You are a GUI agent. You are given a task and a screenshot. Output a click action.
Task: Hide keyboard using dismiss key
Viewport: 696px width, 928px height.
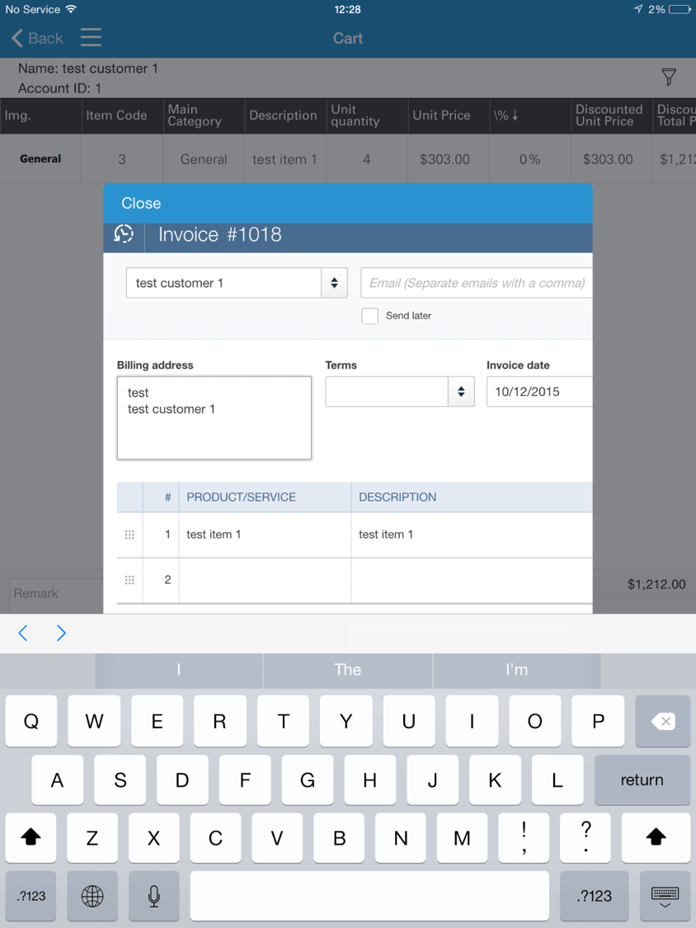pyautogui.click(x=664, y=895)
